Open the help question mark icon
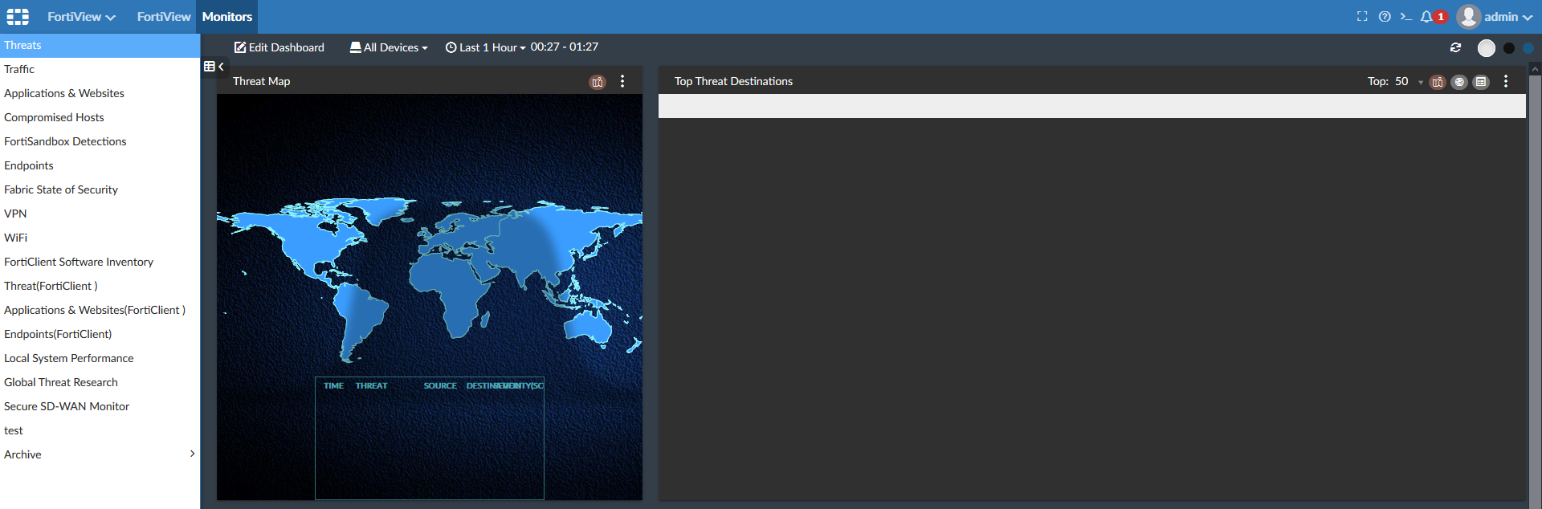 point(1385,16)
